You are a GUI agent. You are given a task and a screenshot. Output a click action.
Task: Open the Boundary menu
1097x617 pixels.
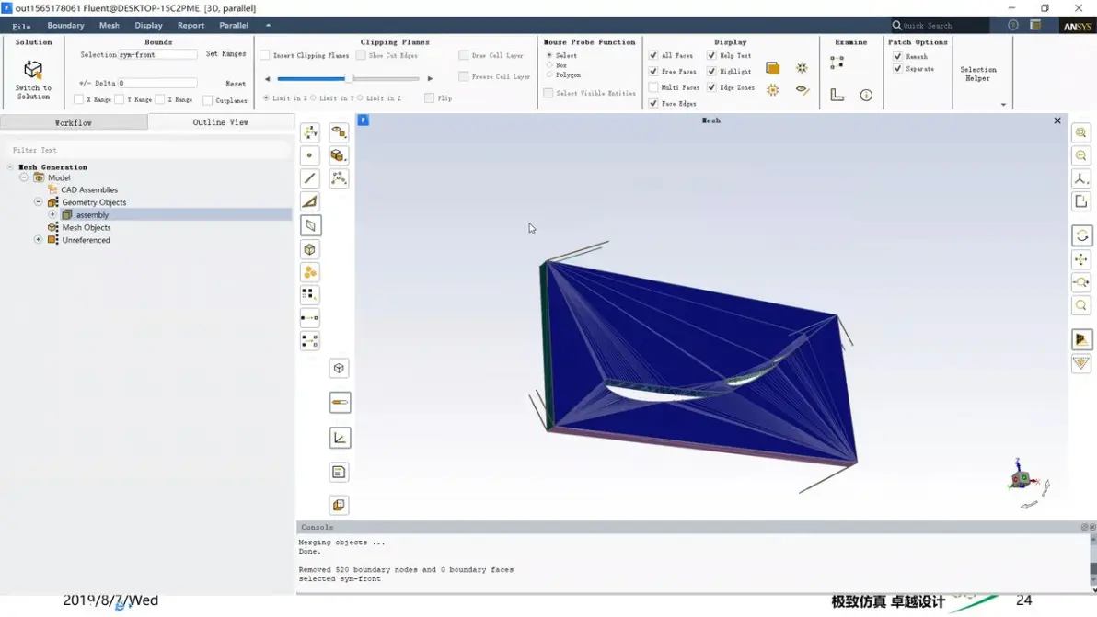(65, 25)
